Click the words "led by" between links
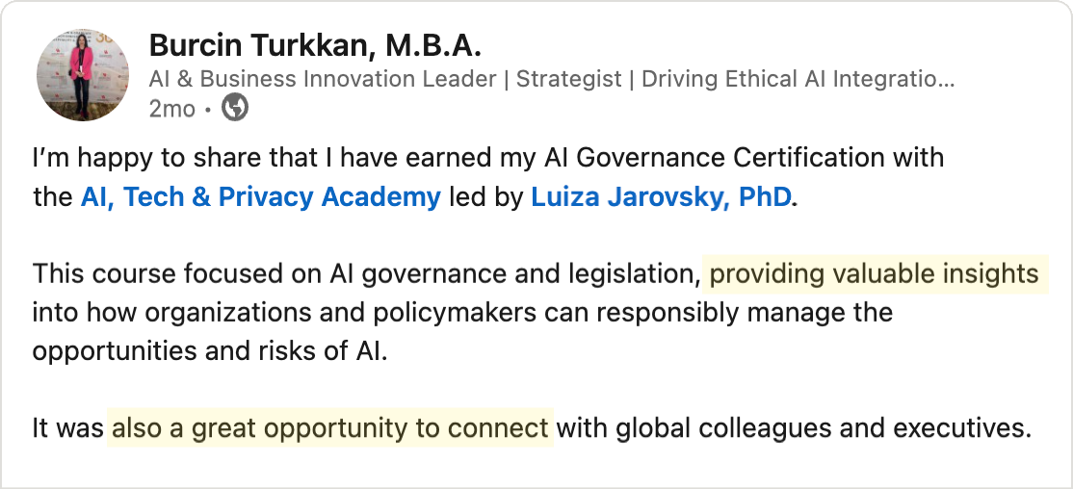This screenshot has height=489, width=1073. 485,197
